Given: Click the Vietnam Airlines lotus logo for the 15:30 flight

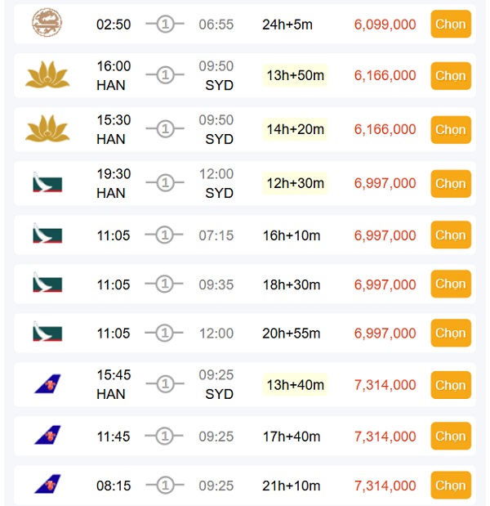Looking at the screenshot, I should click(47, 129).
